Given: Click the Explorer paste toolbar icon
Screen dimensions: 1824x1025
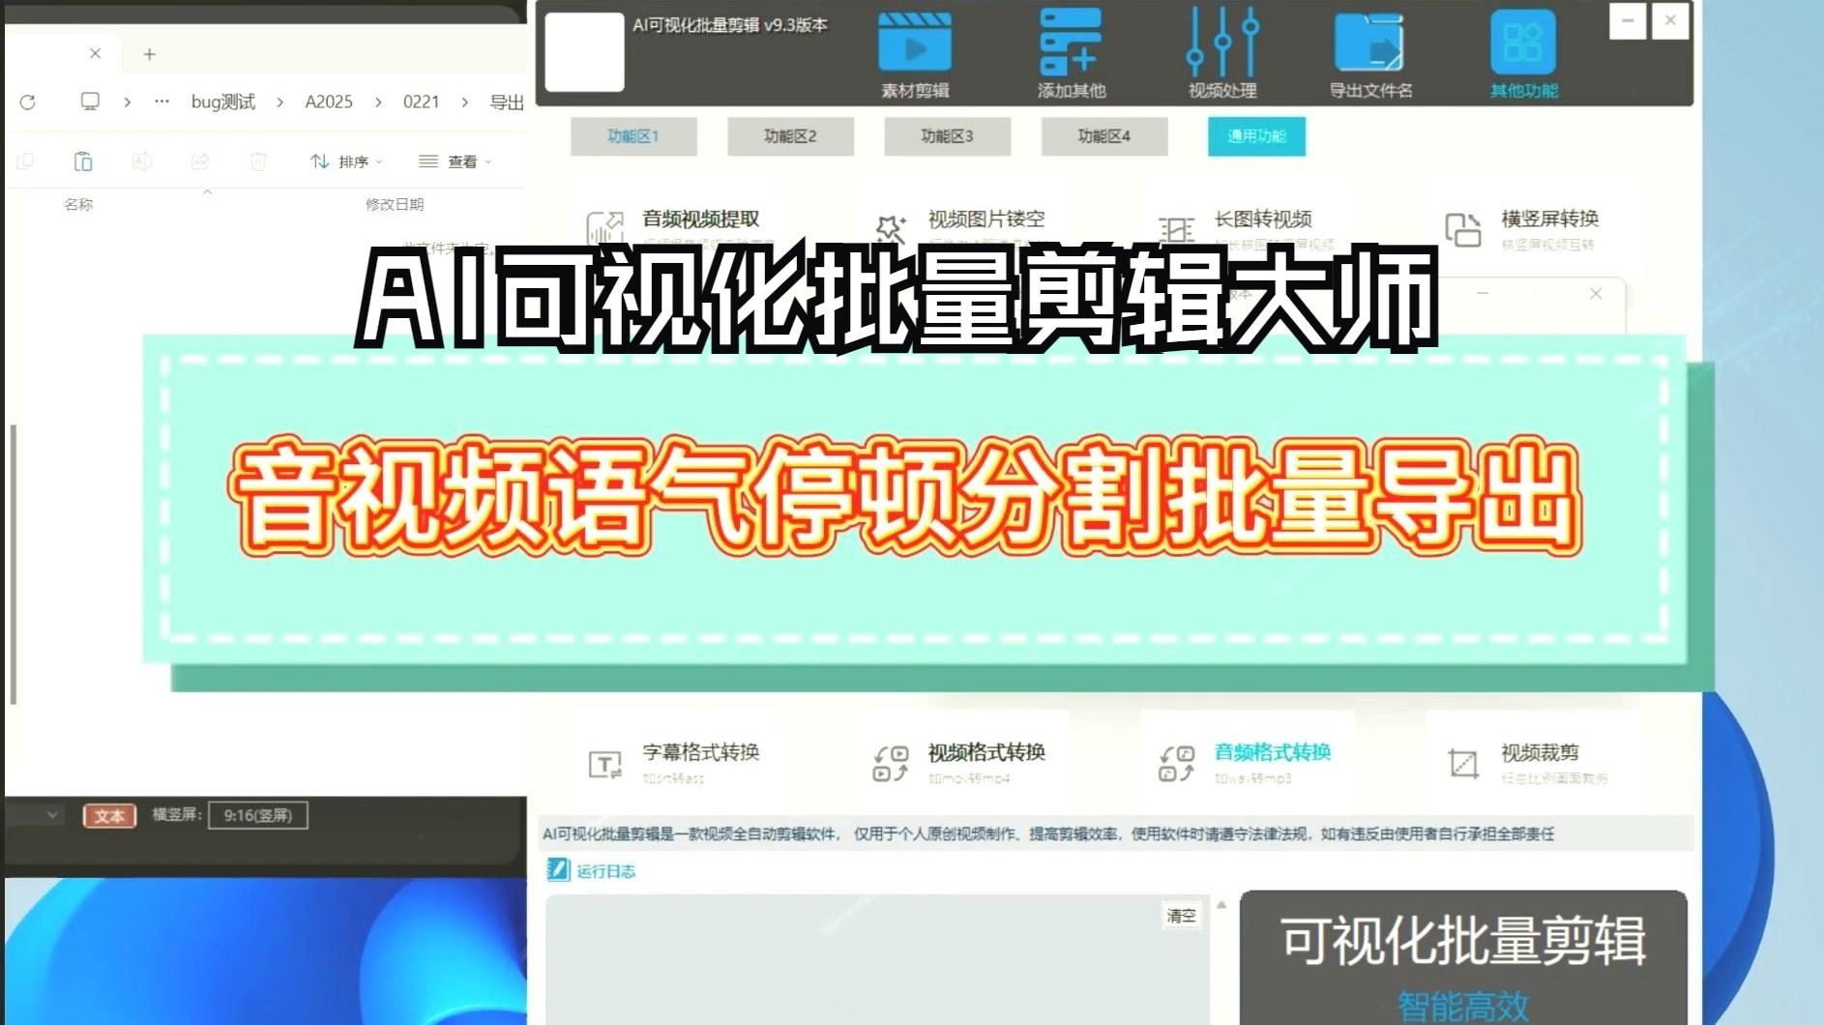Looking at the screenshot, I should 83,161.
